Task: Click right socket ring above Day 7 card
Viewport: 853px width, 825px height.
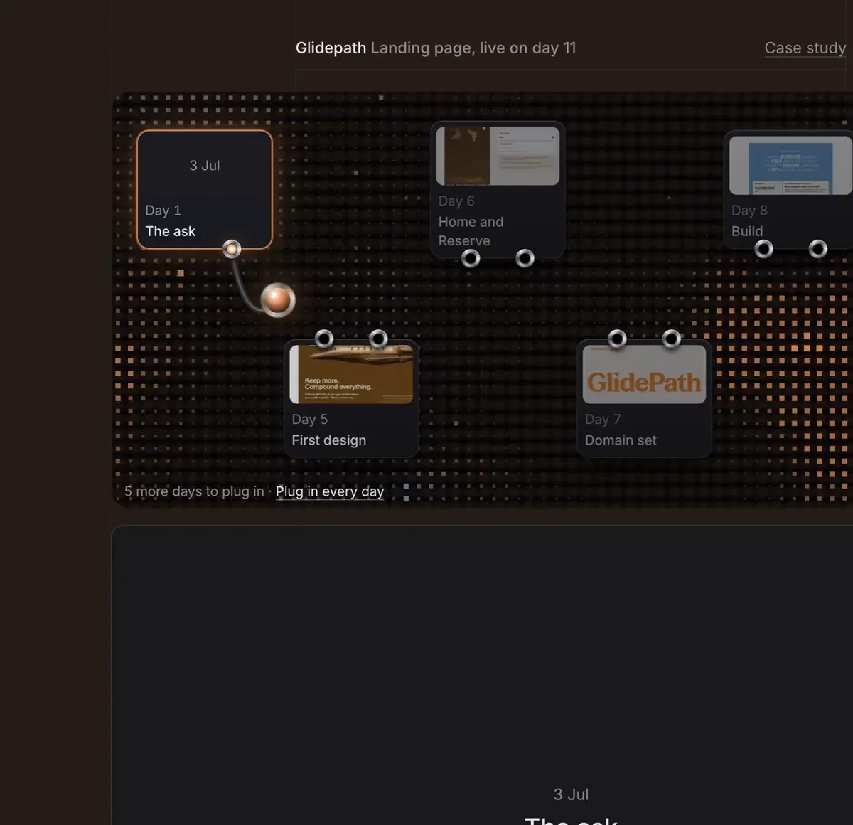Action: coord(672,339)
